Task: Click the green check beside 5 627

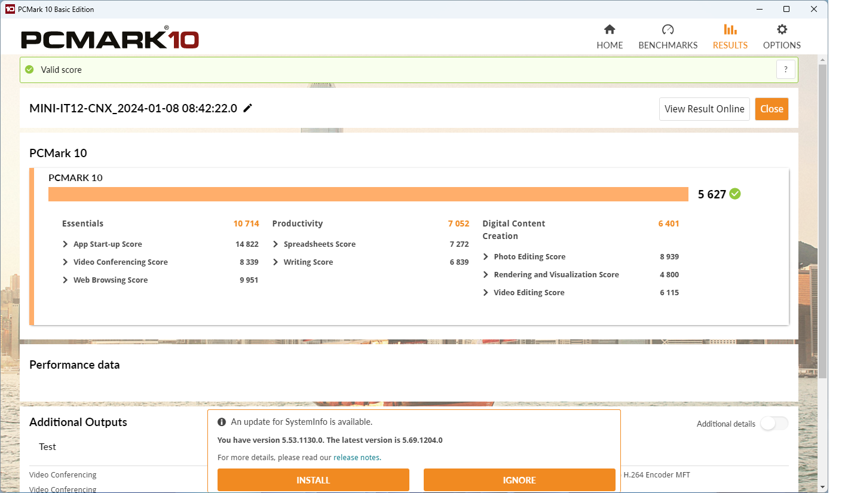Action: click(x=735, y=194)
